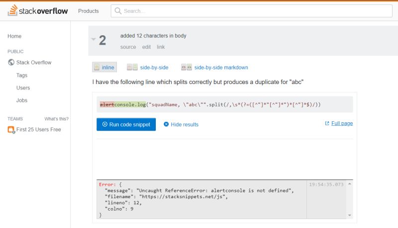This screenshot has height=228, width=398.
Task: Focus the Search input field
Action: [252, 11]
